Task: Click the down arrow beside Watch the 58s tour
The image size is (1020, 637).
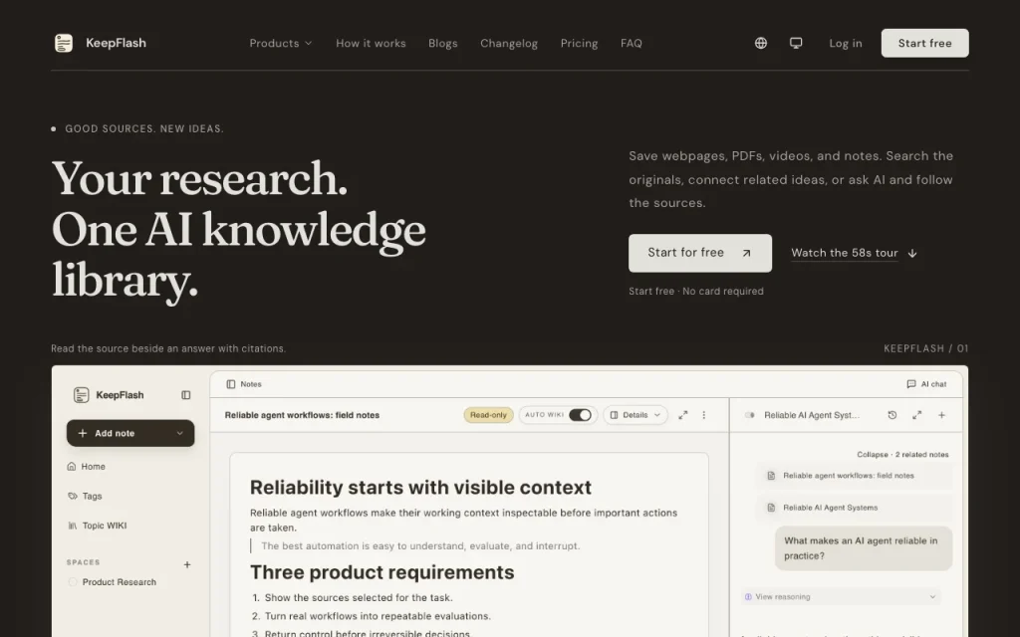Action: [x=912, y=254]
